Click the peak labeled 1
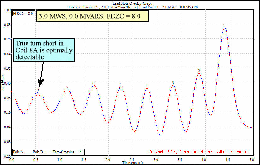This screenshot has width=260, height=165. 224,26
